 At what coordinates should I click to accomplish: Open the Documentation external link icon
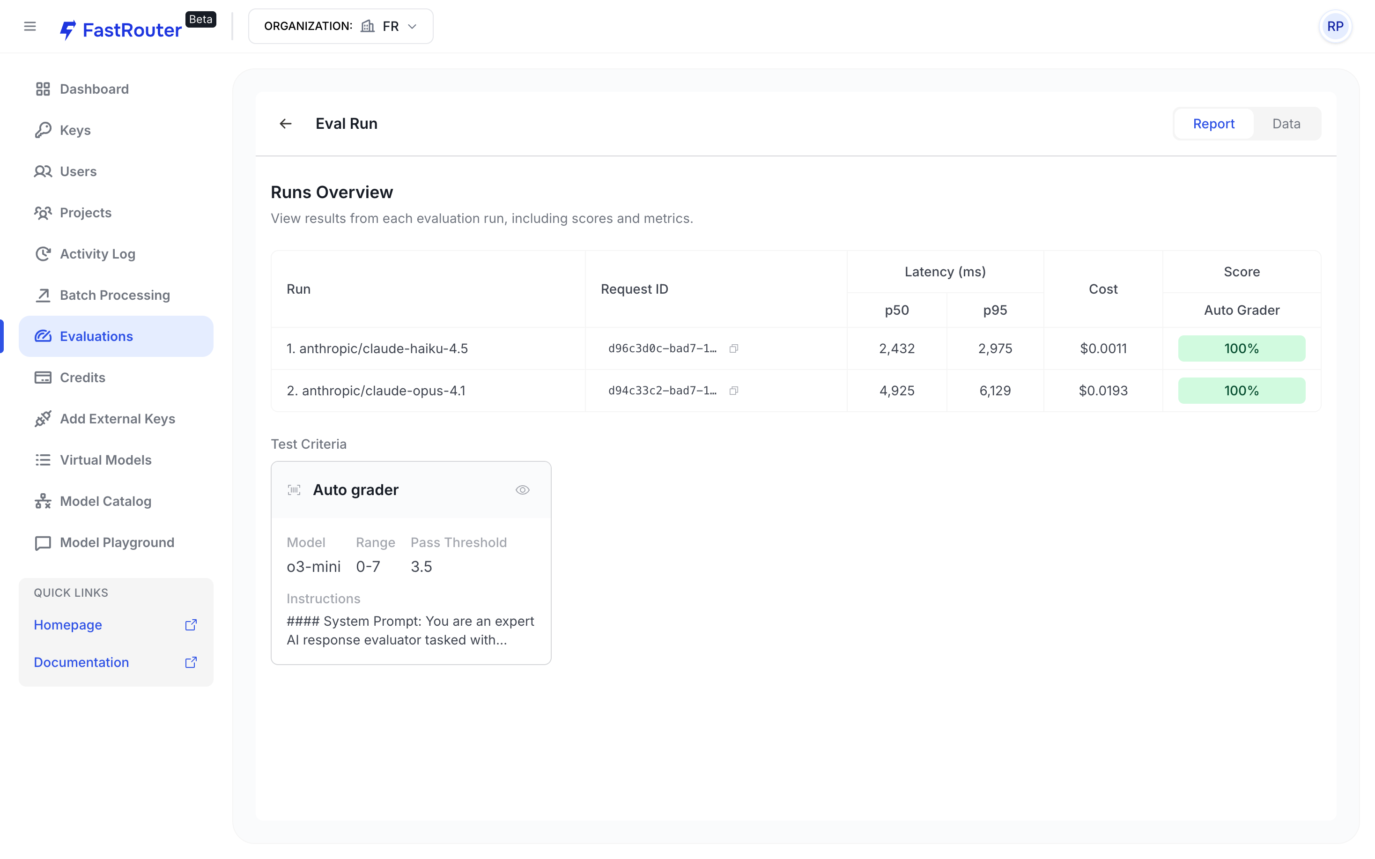click(191, 662)
